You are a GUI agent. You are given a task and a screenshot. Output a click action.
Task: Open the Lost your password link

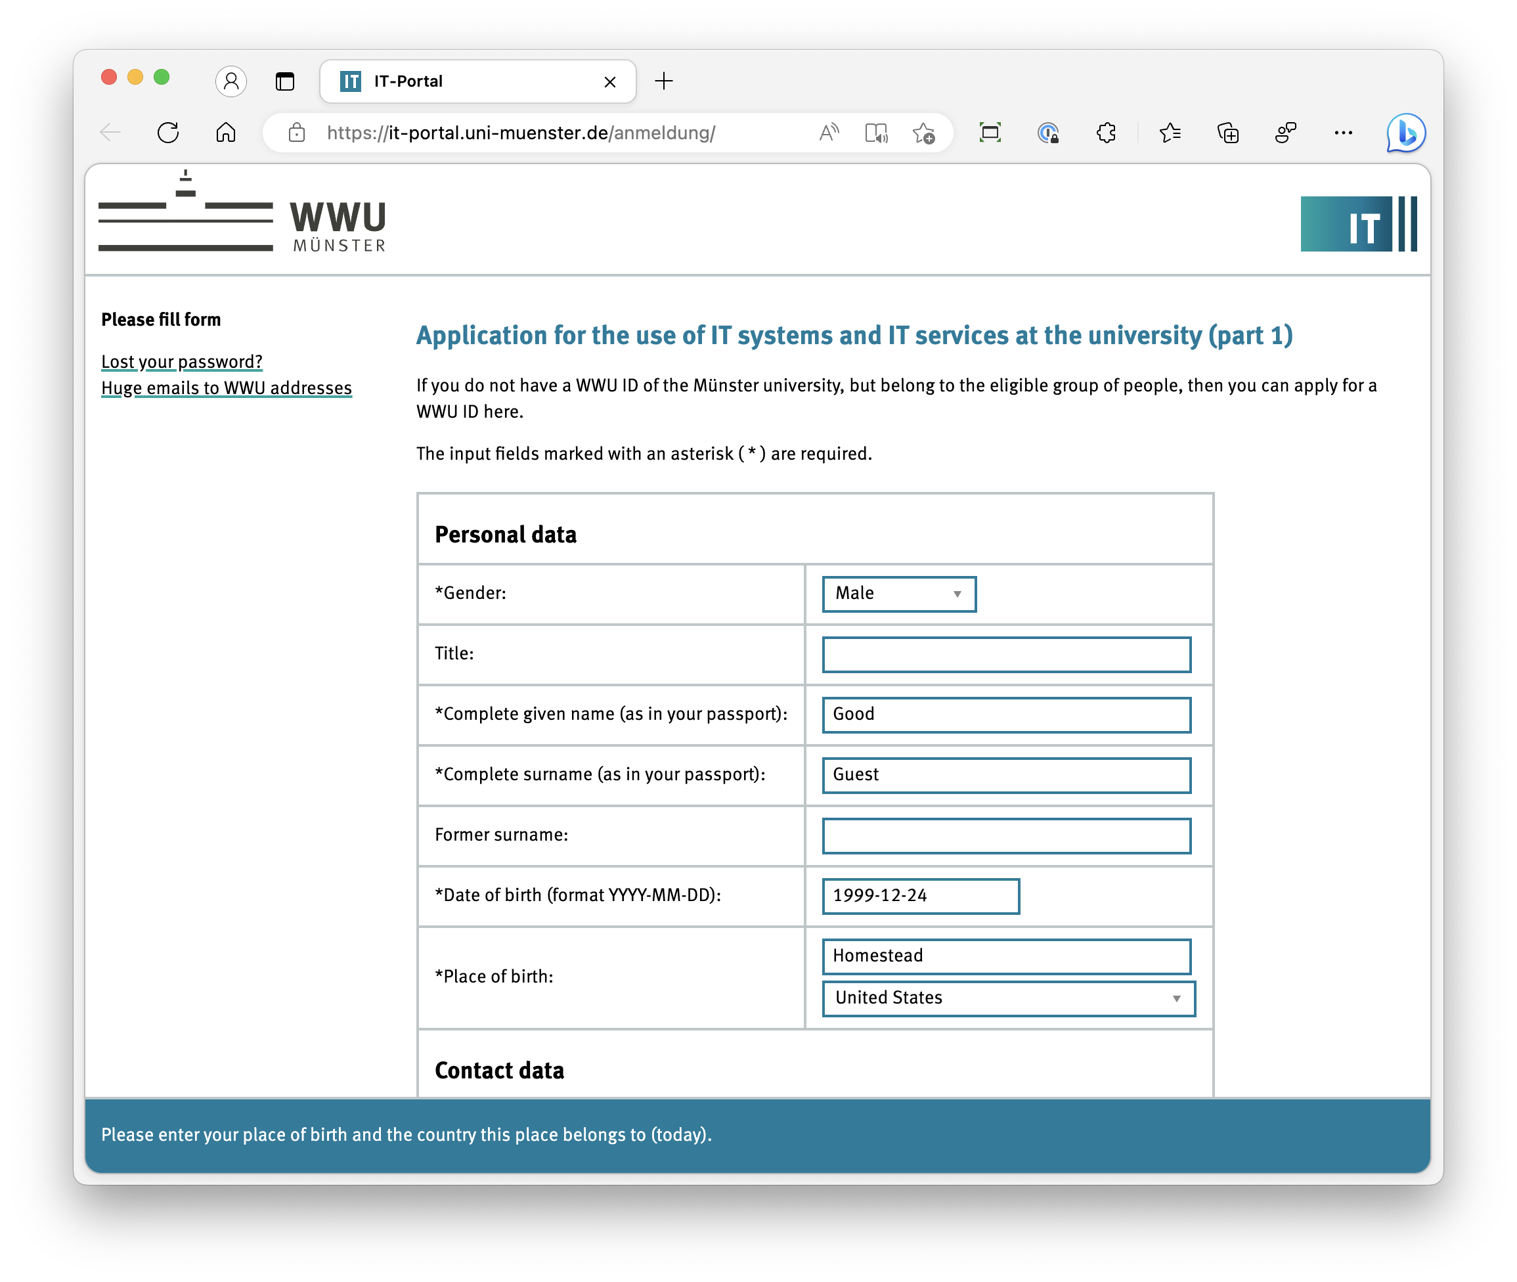coord(182,361)
